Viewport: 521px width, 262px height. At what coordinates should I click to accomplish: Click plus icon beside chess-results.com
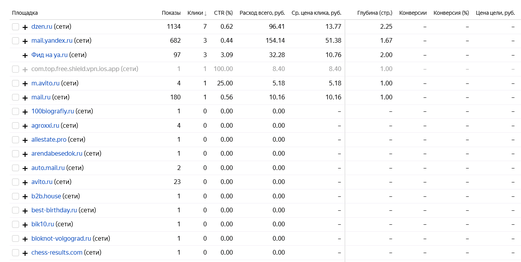(25, 253)
